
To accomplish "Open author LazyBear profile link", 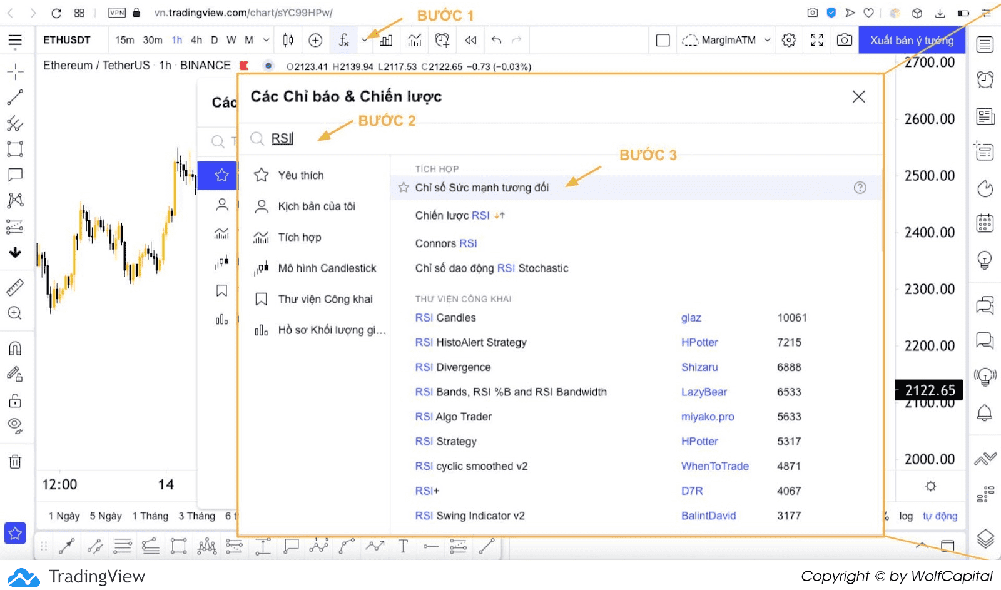I will [704, 392].
